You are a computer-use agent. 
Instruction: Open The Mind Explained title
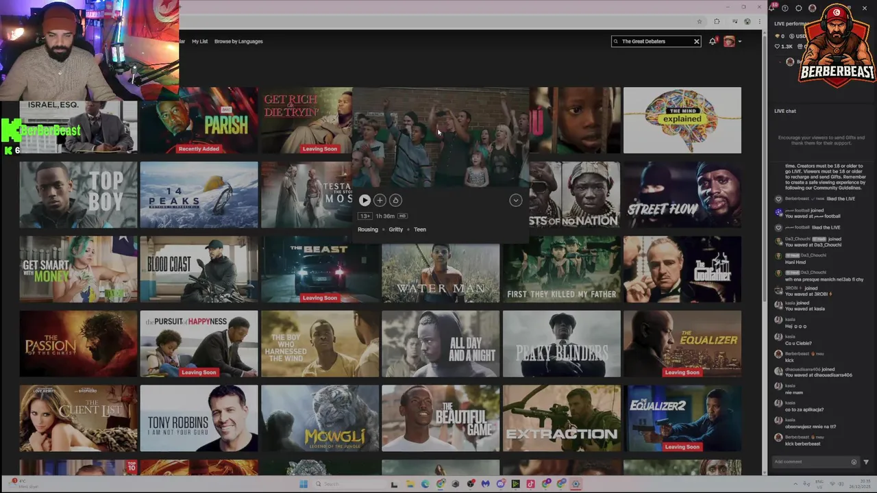coord(682,120)
